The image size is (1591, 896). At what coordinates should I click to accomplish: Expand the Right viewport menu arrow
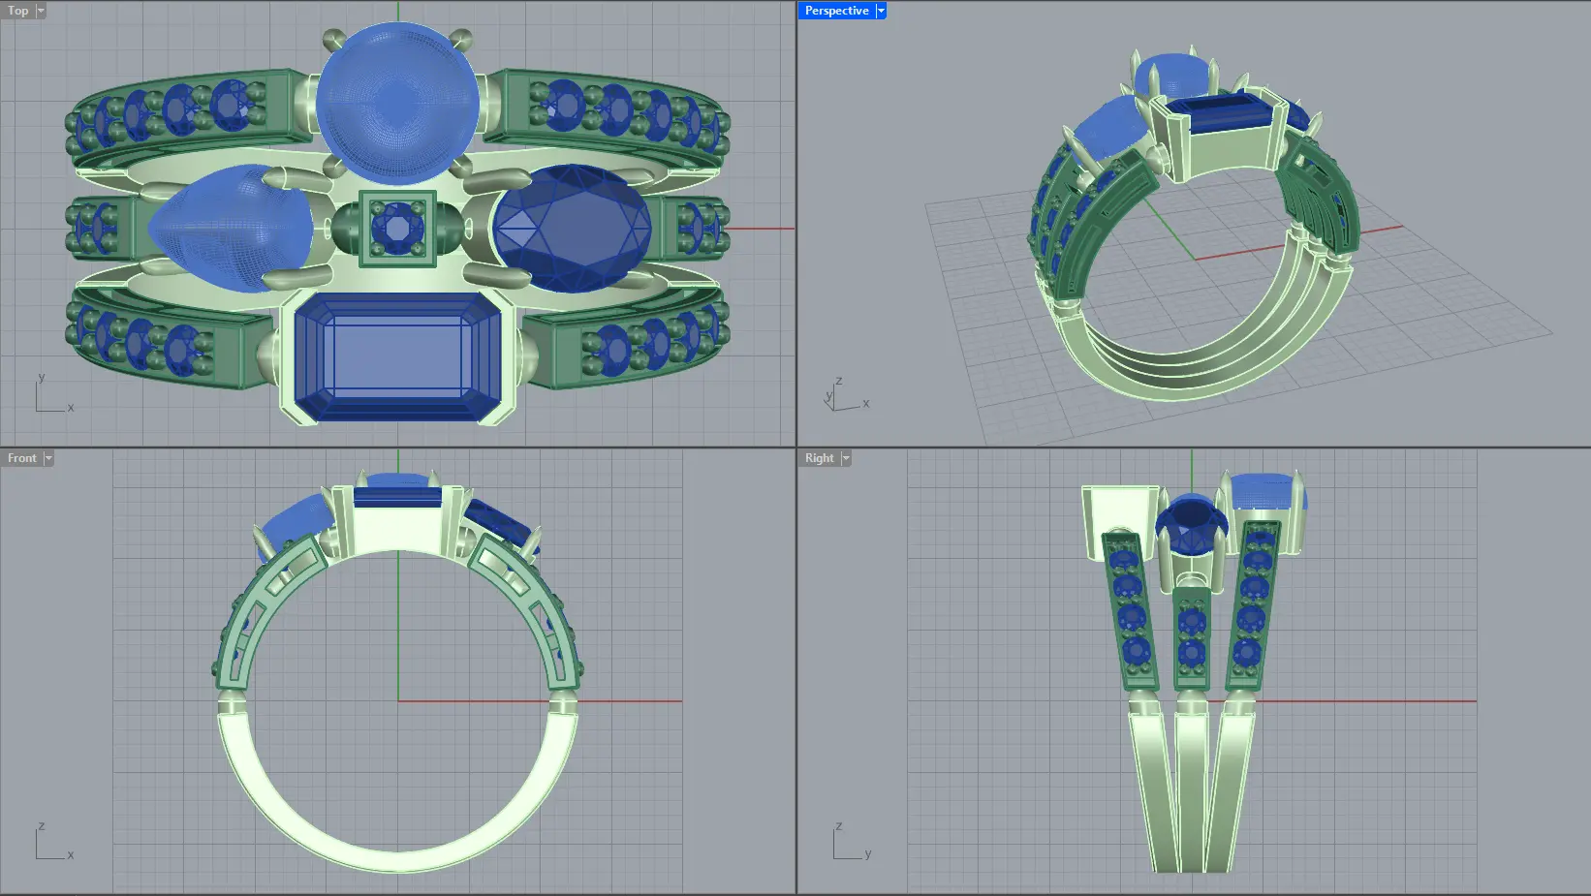846,458
